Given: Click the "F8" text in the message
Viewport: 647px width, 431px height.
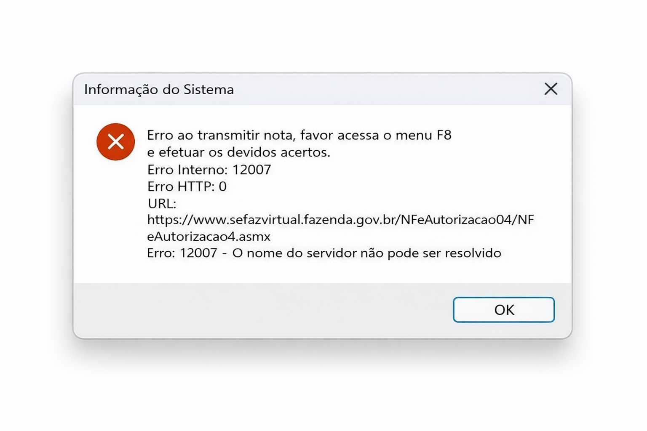Looking at the screenshot, I should coord(444,135).
